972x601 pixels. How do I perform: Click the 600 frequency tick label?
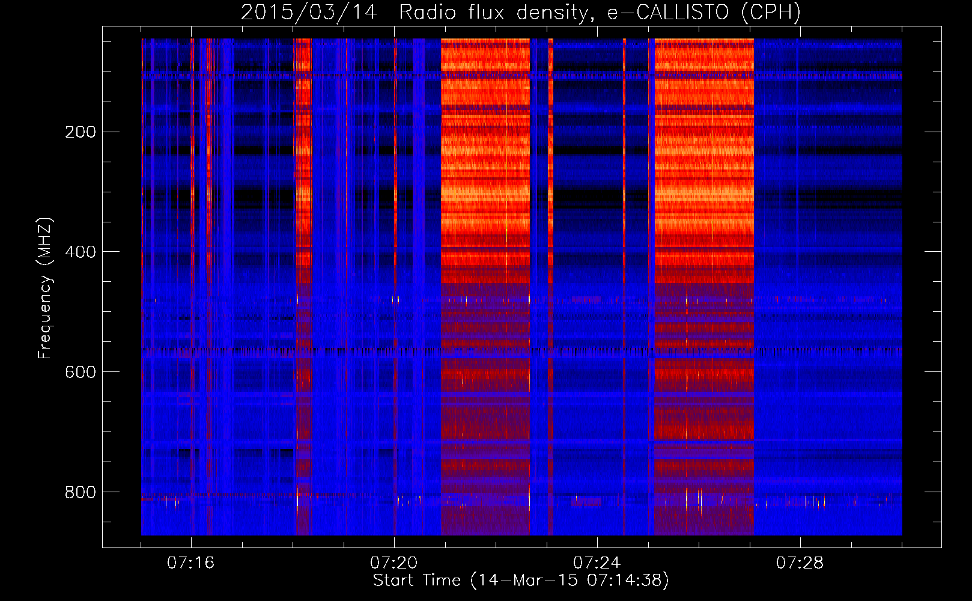(80, 372)
